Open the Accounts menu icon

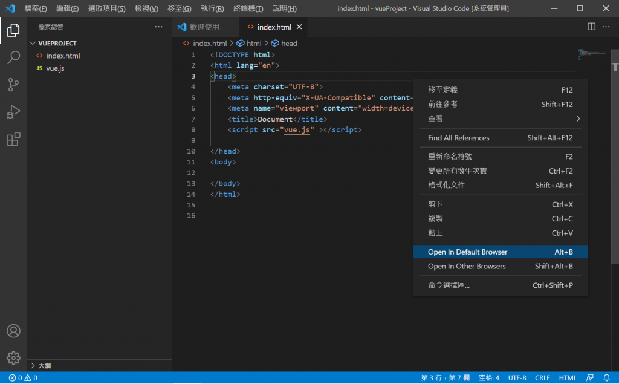point(13,331)
